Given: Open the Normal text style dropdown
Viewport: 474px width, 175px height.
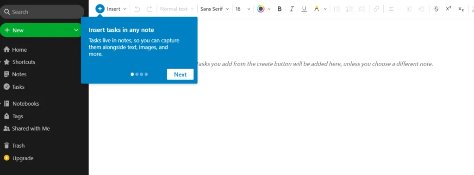Looking at the screenshot, I should 176,9.
